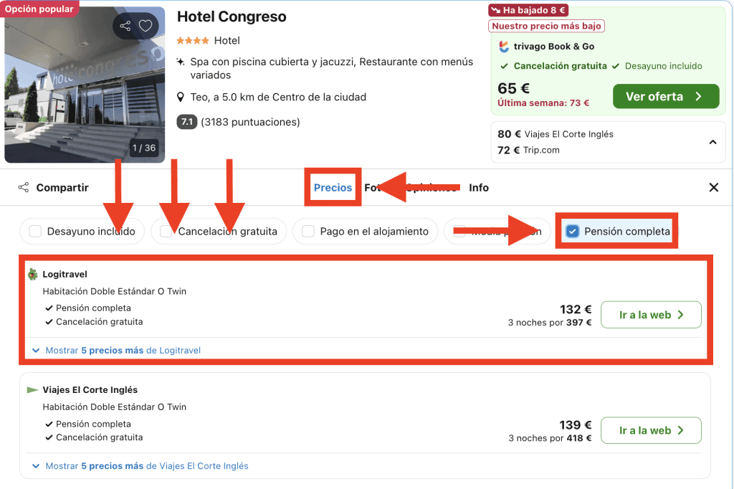Click the Viajes El Corte Inglés logo
The image size is (734, 489).
point(32,390)
